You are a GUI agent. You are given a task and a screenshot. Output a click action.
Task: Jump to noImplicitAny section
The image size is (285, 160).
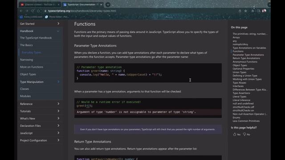coord(240,44)
